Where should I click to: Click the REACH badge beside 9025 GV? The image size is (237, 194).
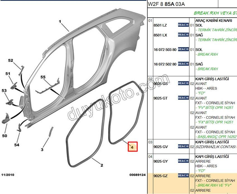click(183, 146)
